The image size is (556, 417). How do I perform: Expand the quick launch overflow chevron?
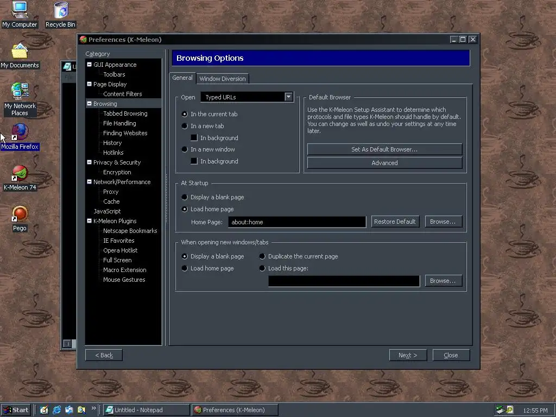pyautogui.click(x=93, y=408)
